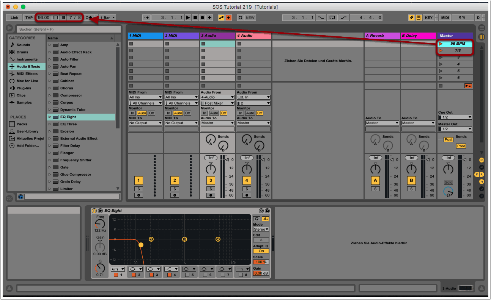This screenshot has width=491, height=300.
Task: Click the browser preview headphone icon
Action: [20, 197]
